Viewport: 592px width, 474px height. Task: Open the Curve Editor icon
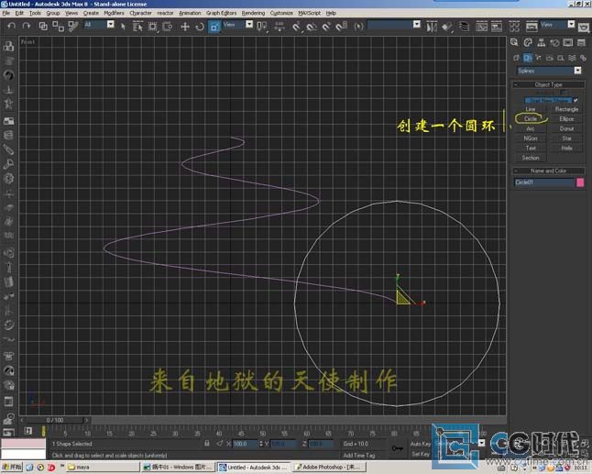pos(482,27)
